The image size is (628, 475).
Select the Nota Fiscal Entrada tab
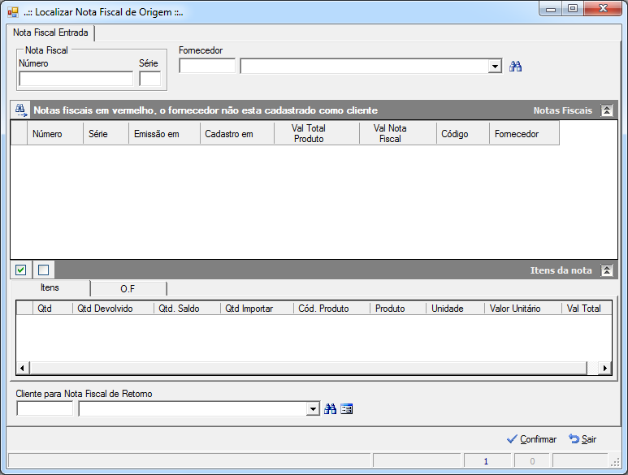[x=50, y=32]
